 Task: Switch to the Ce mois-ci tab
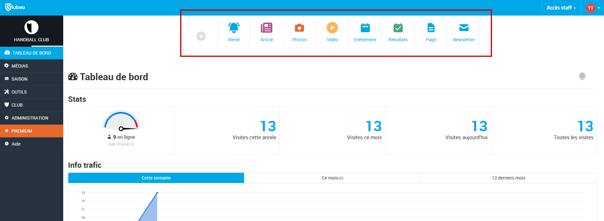(332, 178)
